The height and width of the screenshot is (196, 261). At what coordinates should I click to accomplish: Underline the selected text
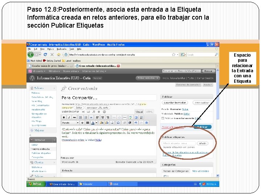[x=82, y=123]
